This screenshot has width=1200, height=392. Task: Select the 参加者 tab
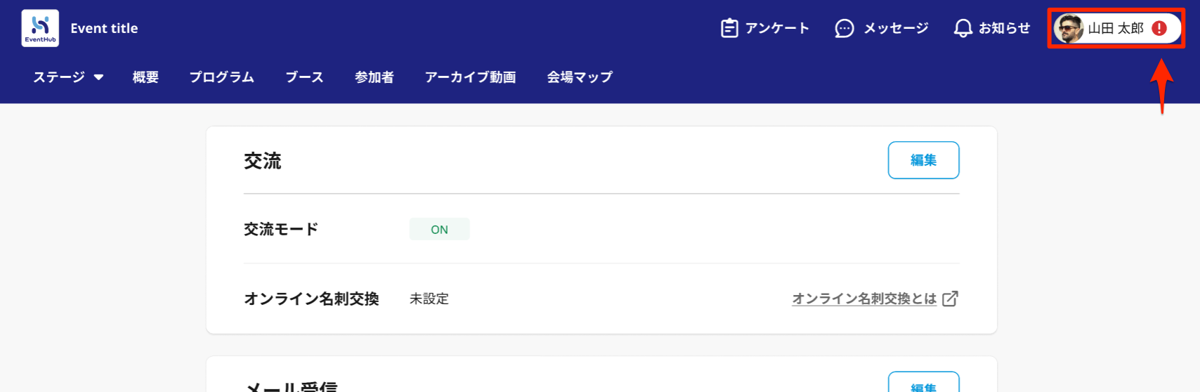pyautogui.click(x=374, y=77)
